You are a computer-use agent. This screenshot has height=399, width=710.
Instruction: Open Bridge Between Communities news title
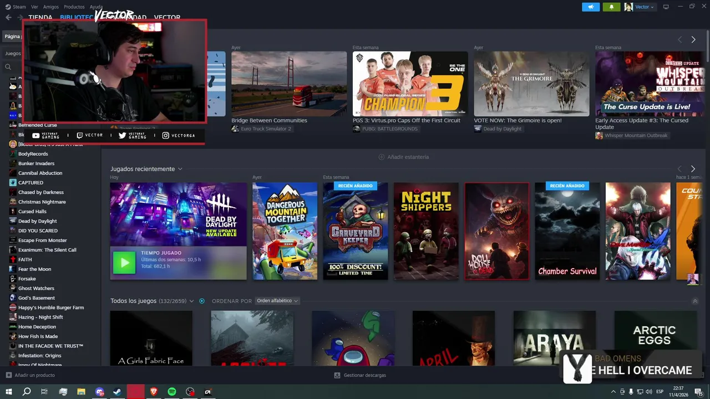[269, 120]
